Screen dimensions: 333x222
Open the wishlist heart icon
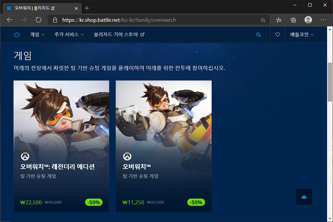pos(278,34)
